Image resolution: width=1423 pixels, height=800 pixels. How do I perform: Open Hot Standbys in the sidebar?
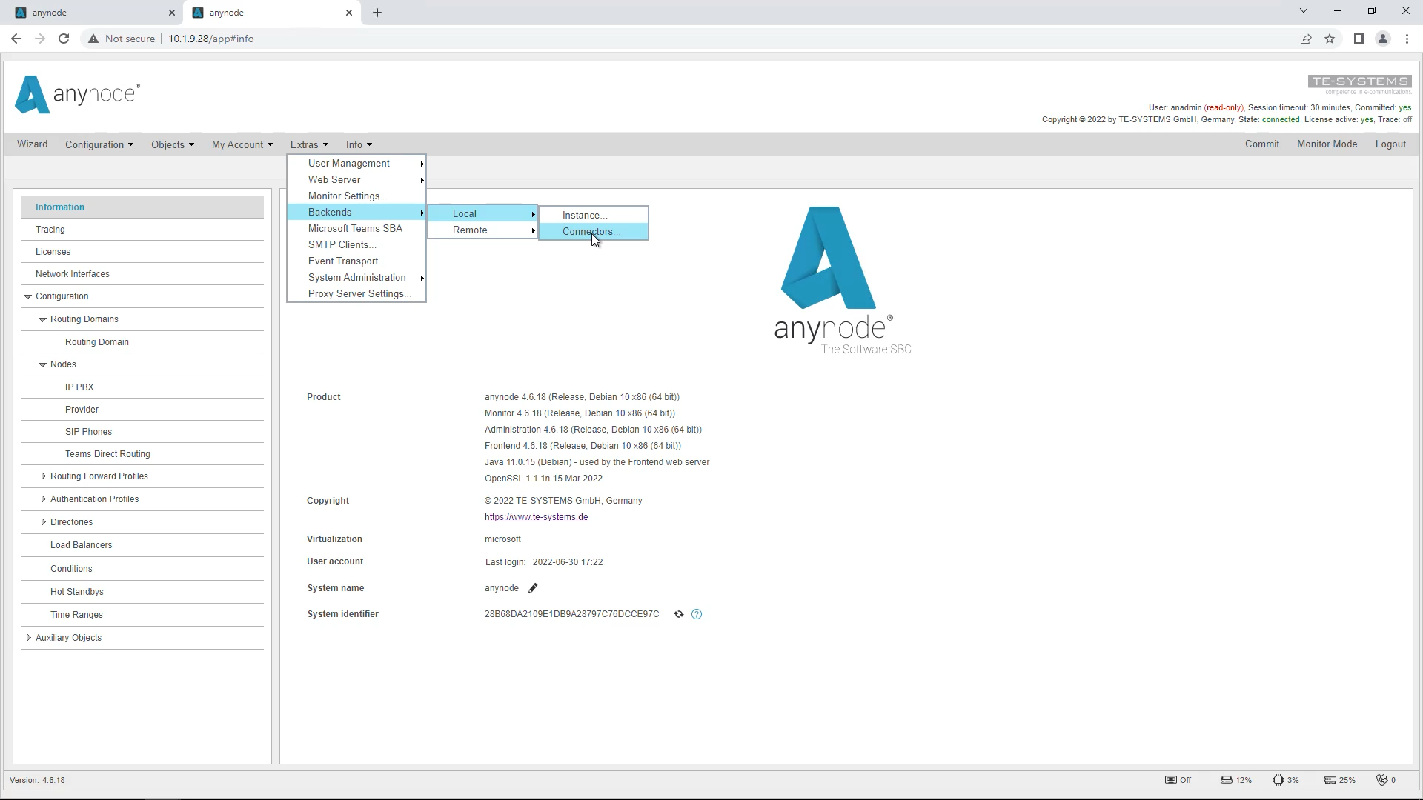pos(142,592)
